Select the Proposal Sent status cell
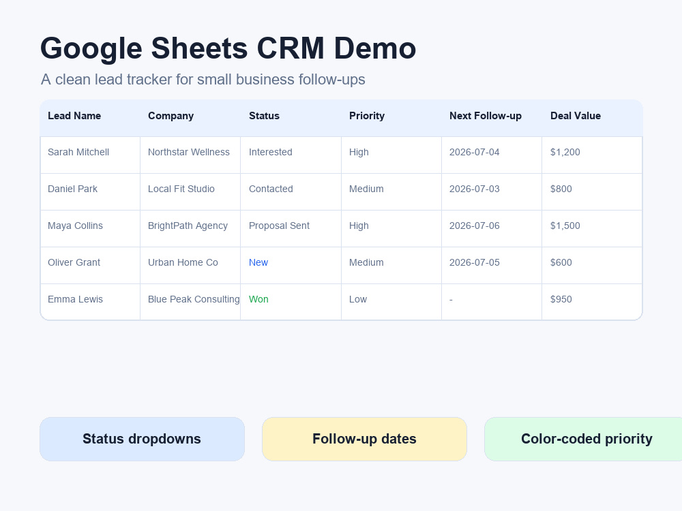This screenshot has height=511, width=682. pyautogui.click(x=291, y=228)
